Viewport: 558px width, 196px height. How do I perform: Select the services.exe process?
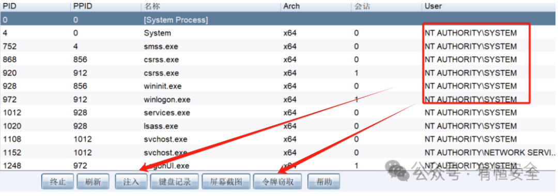(166, 113)
